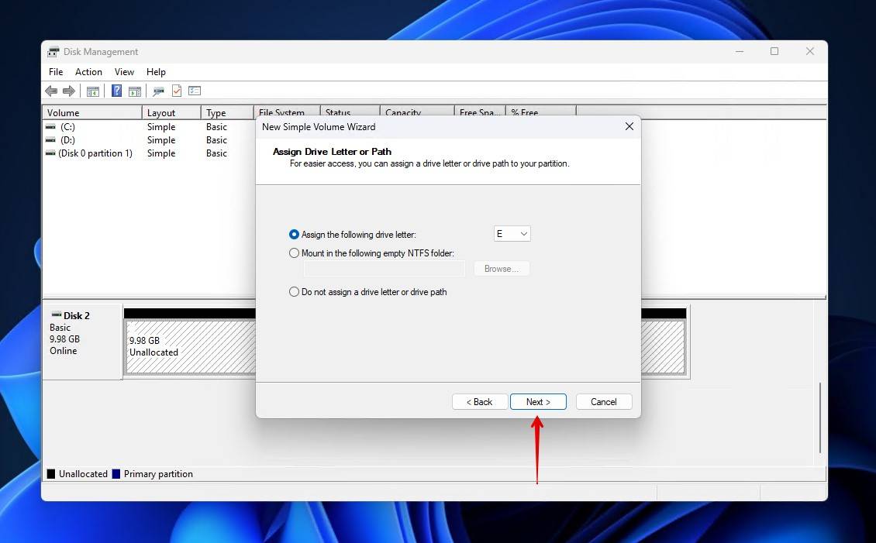This screenshot has width=876, height=543.
Task: Click the Forward arrow toolbar icon
Action: [69, 91]
